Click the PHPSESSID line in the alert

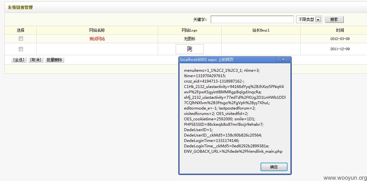point(224,124)
